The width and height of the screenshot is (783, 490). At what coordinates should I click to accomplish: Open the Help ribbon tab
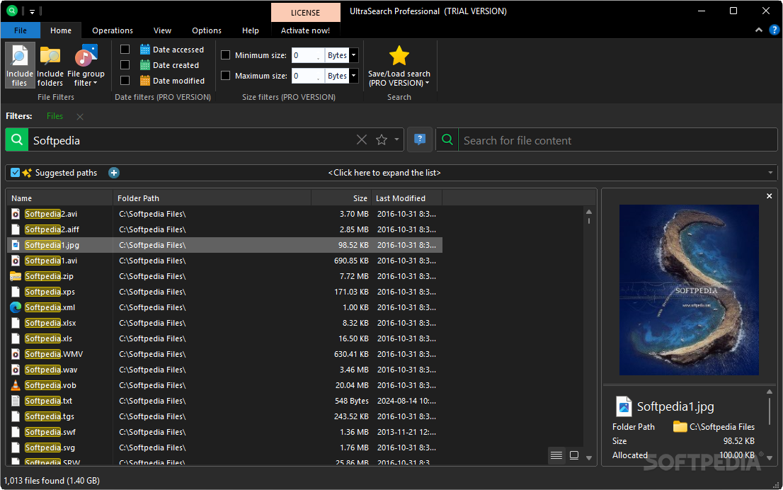pos(251,30)
